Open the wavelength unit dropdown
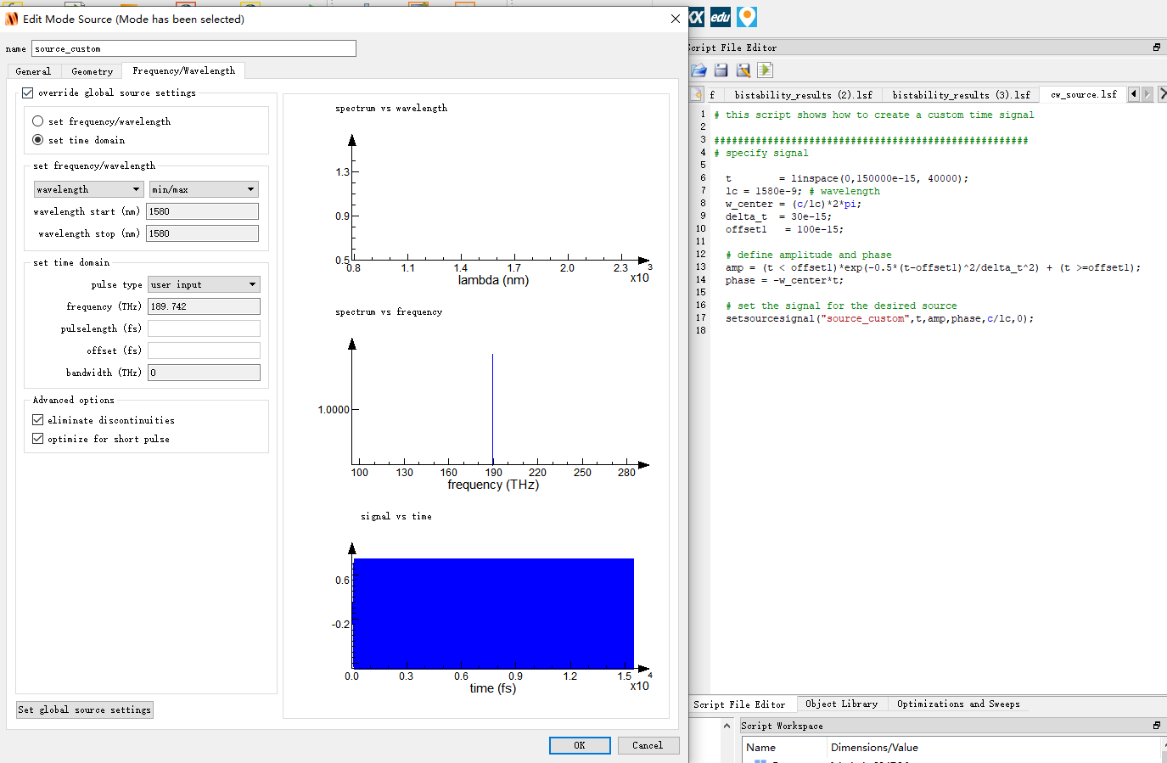 point(88,189)
